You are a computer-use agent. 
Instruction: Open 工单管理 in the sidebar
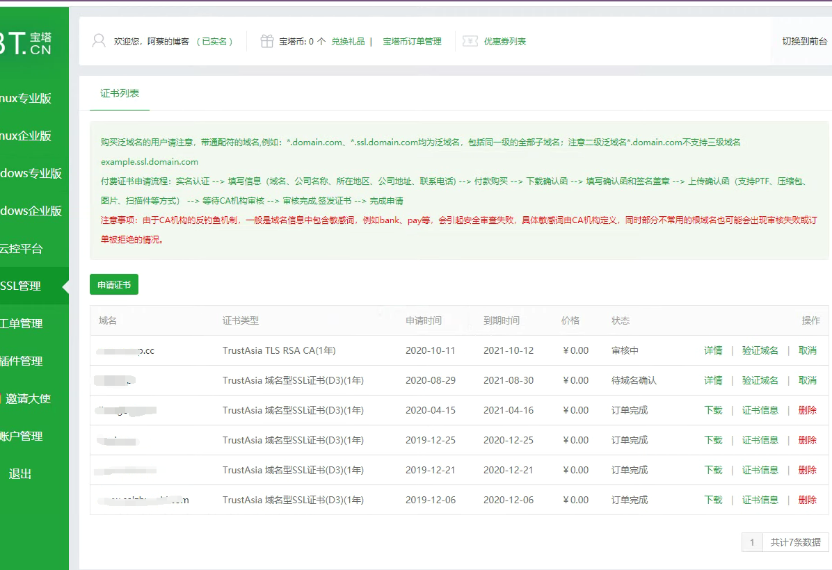(21, 323)
